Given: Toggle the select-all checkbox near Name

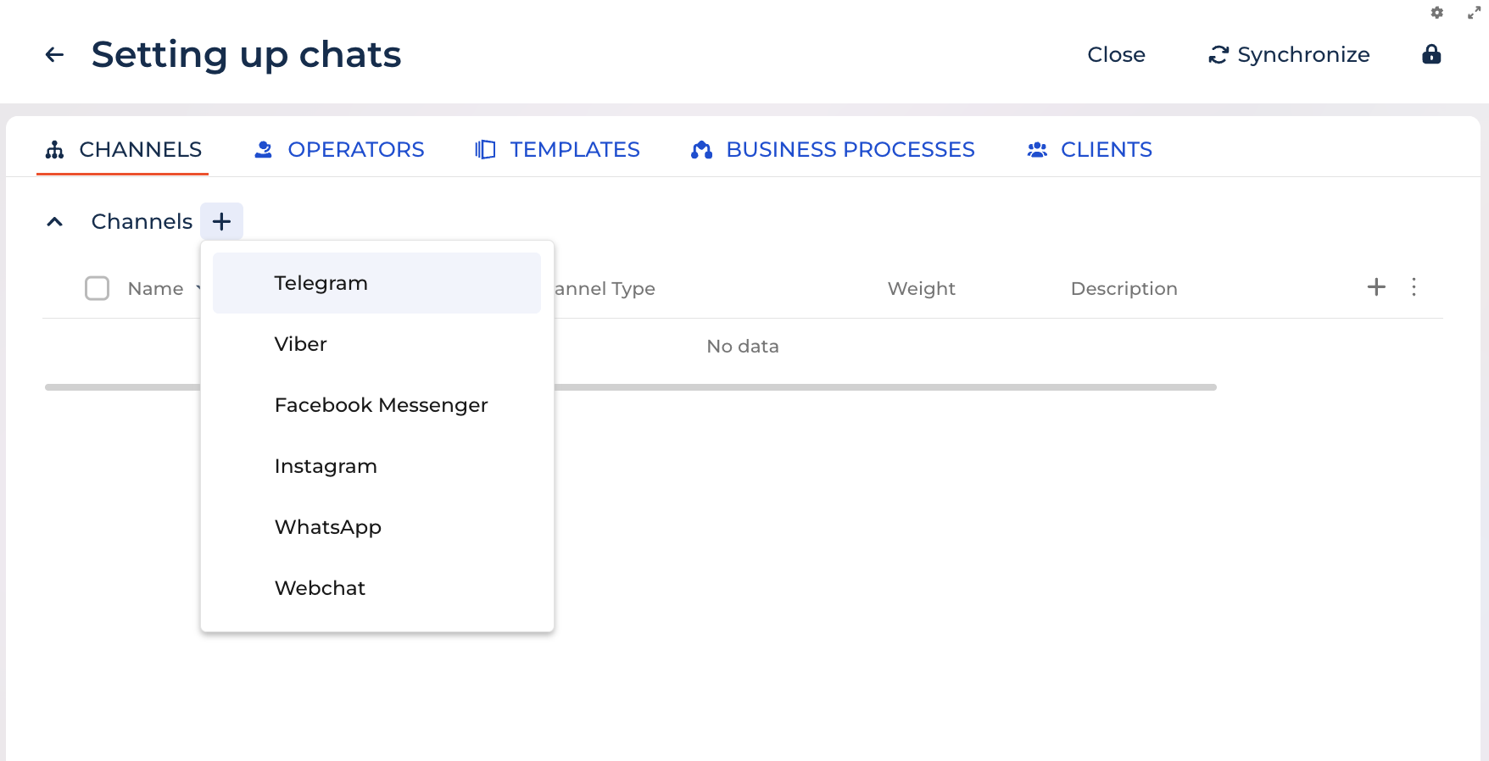Looking at the screenshot, I should click(x=98, y=289).
